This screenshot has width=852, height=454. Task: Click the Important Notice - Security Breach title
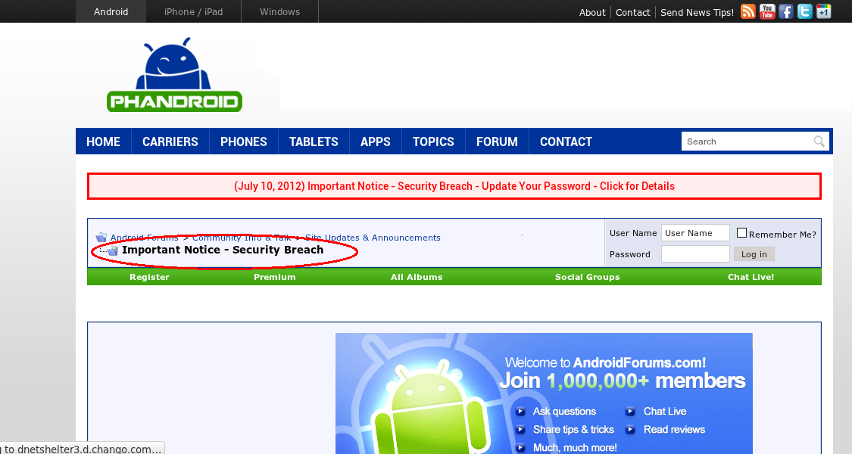[x=223, y=250]
